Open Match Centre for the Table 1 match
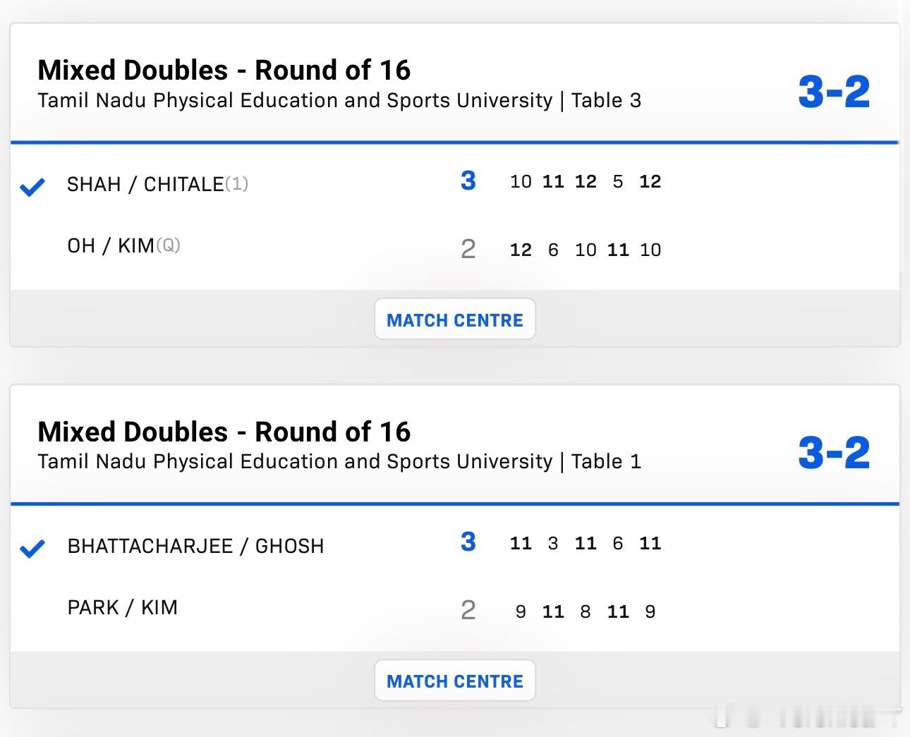 point(454,681)
